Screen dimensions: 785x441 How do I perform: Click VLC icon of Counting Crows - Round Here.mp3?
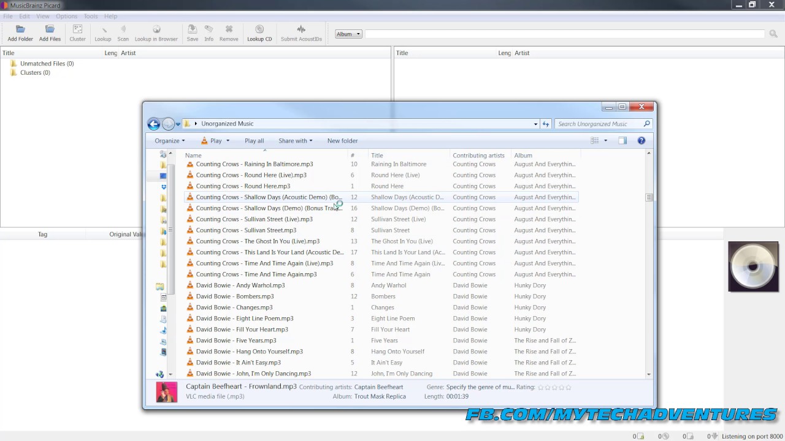(190, 186)
